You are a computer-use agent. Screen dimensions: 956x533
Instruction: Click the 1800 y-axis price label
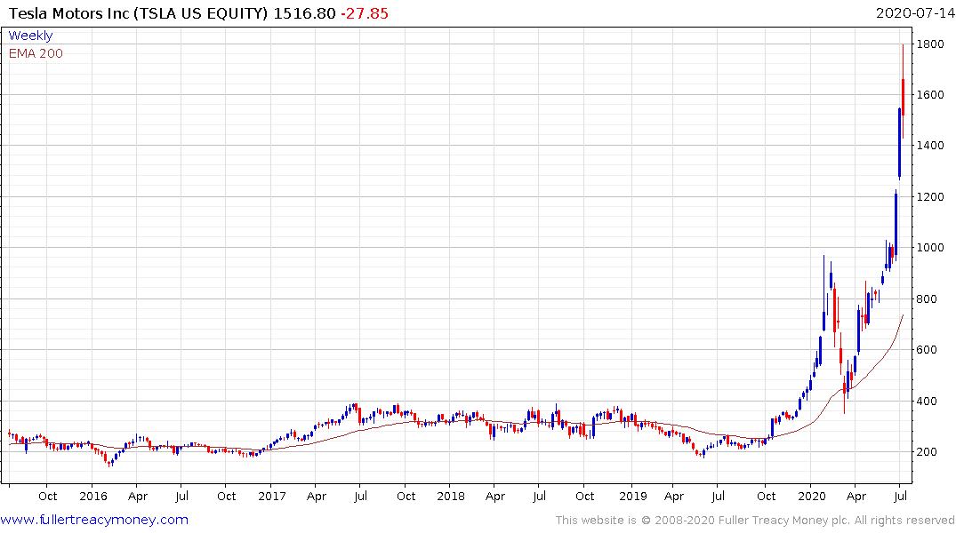click(x=930, y=44)
